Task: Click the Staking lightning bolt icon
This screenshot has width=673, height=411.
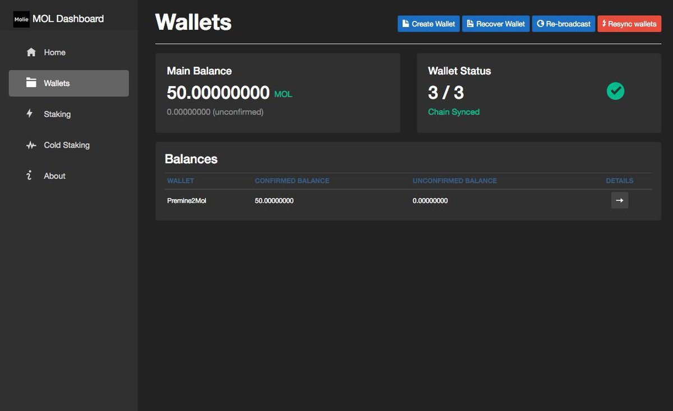Action: point(30,113)
